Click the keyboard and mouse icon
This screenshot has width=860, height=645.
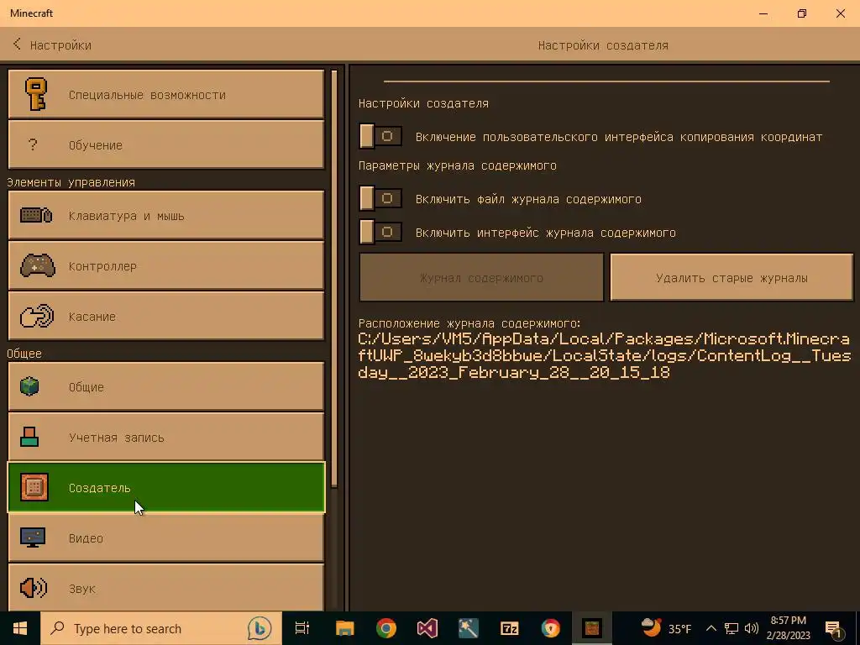[36, 215]
